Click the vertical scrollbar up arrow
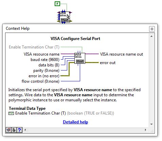Screen dimensions: 162x141 tap(151, 36)
